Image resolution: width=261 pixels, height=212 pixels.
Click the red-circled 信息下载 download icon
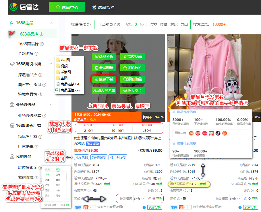point(104,79)
